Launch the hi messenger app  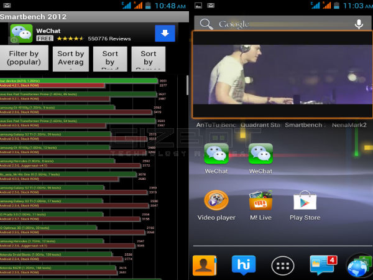click(x=243, y=265)
